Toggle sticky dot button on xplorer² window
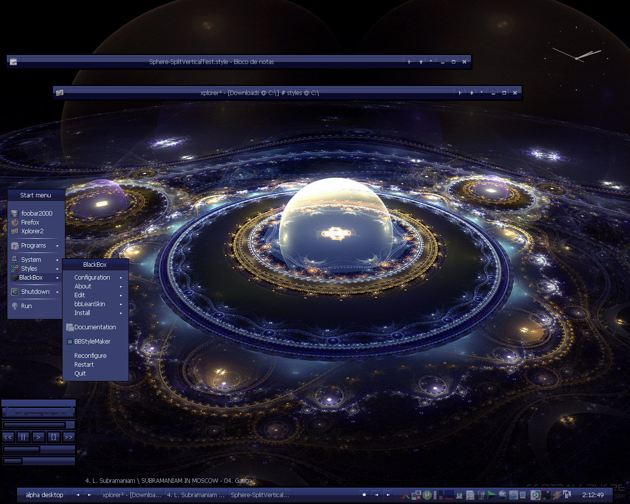The image size is (630, 504). click(482, 93)
